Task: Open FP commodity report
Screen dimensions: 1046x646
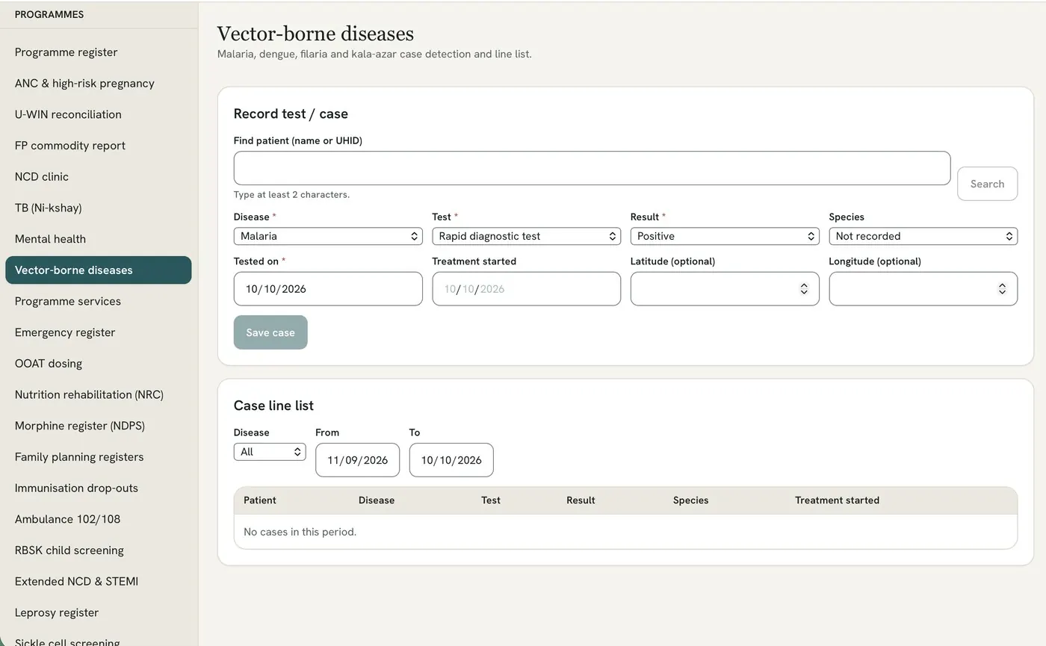Action: [98, 146]
